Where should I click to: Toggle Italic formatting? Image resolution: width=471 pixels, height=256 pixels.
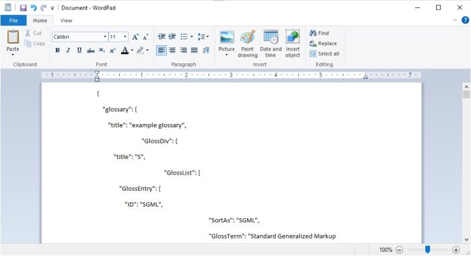pyautogui.click(x=68, y=51)
